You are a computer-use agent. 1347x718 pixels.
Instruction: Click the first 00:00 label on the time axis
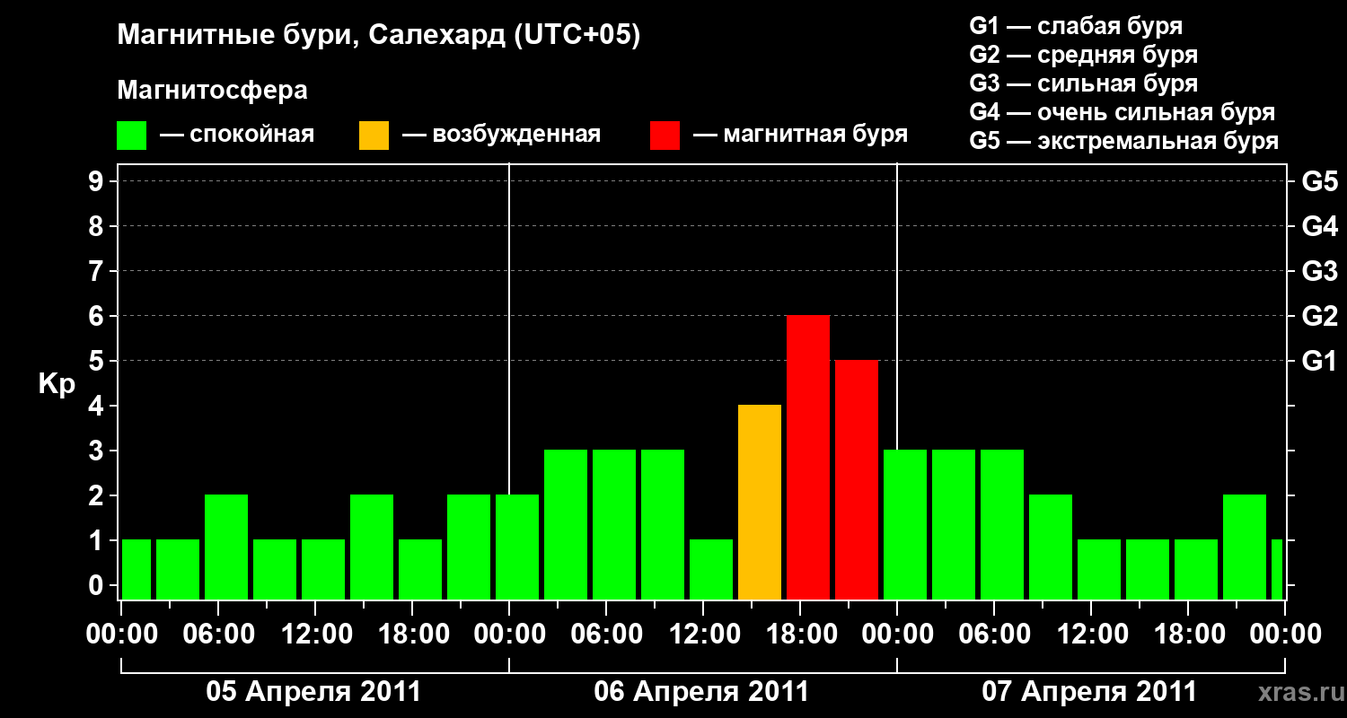pyautogui.click(x=121, y=635)
